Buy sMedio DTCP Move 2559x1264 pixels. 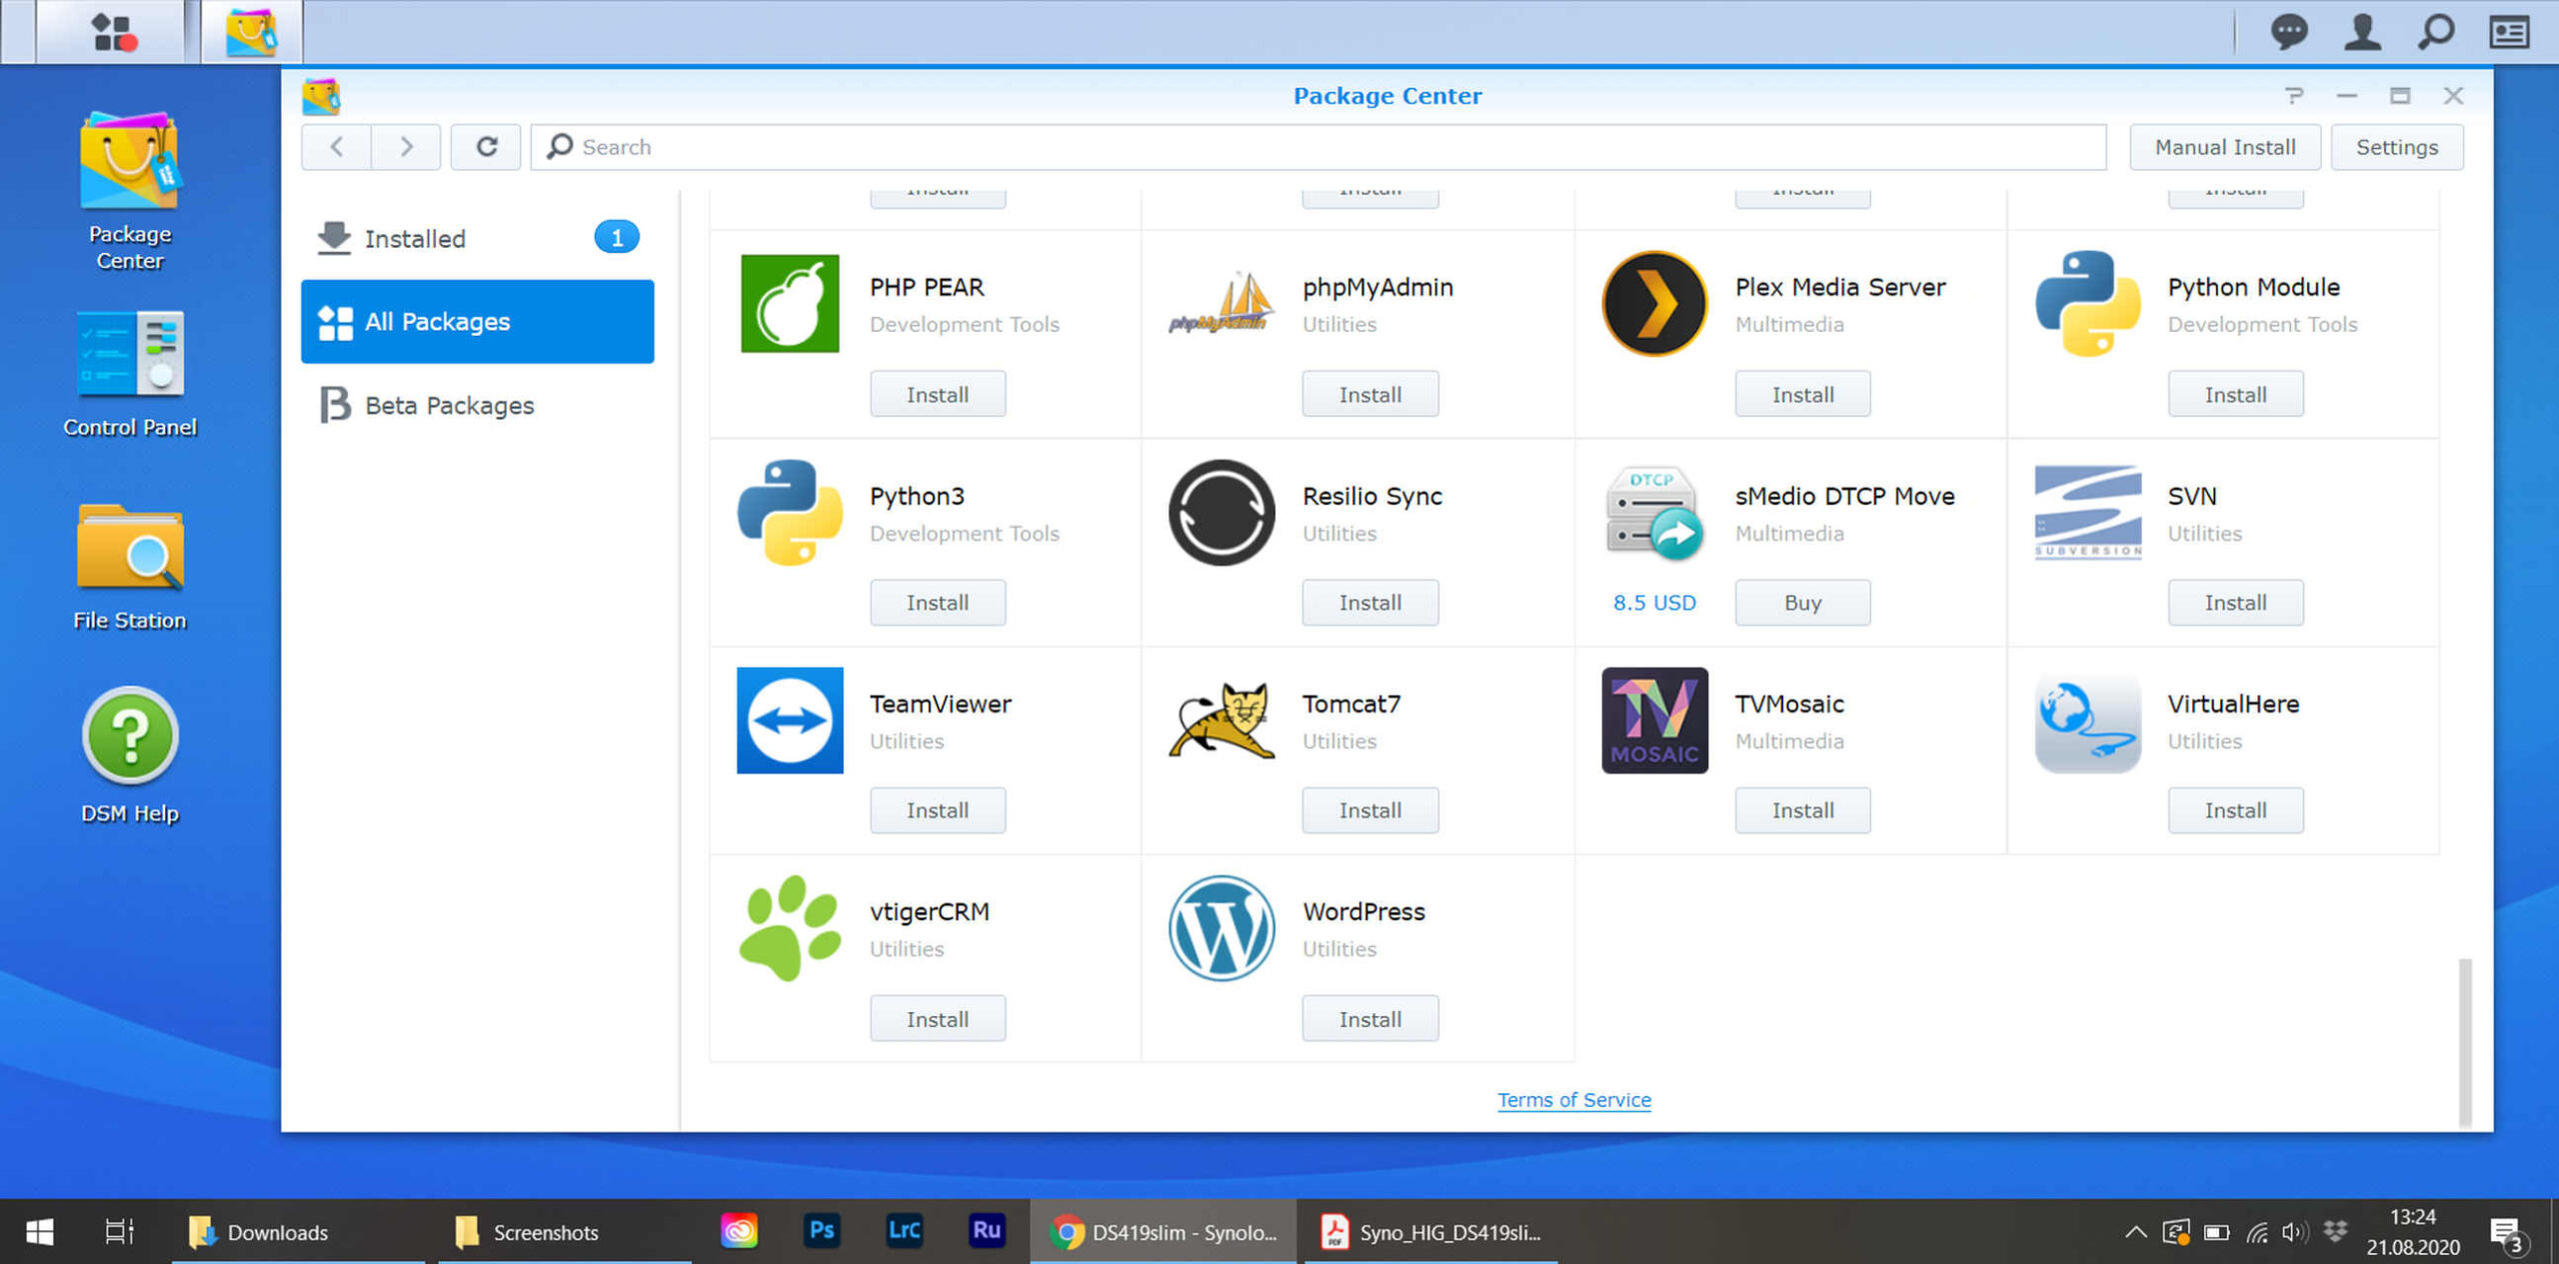click(1802, 603)
